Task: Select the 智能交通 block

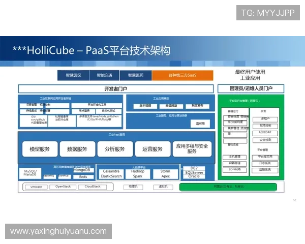Action: click(x=104, y=75)
